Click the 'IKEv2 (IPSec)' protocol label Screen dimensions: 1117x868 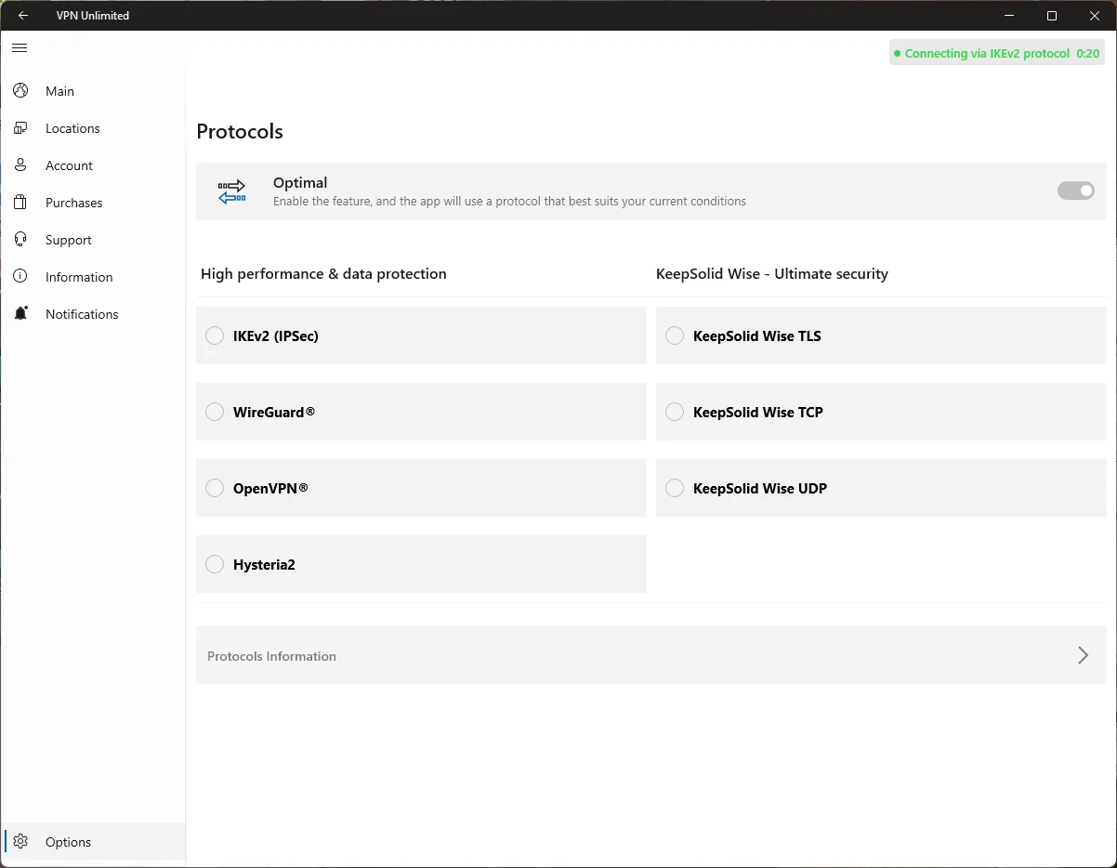(x=276, y=336)
